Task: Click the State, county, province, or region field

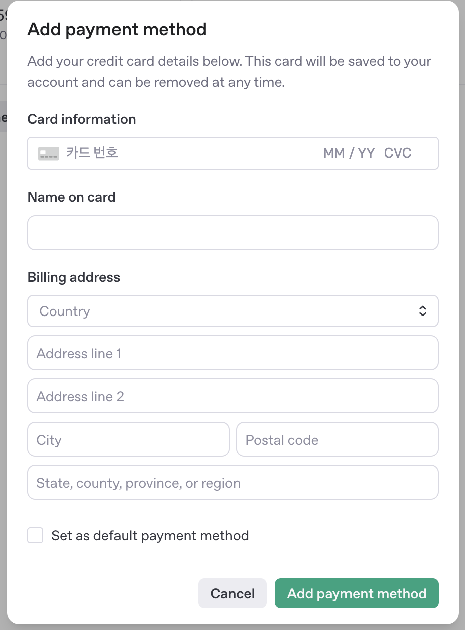Action: 232,483
